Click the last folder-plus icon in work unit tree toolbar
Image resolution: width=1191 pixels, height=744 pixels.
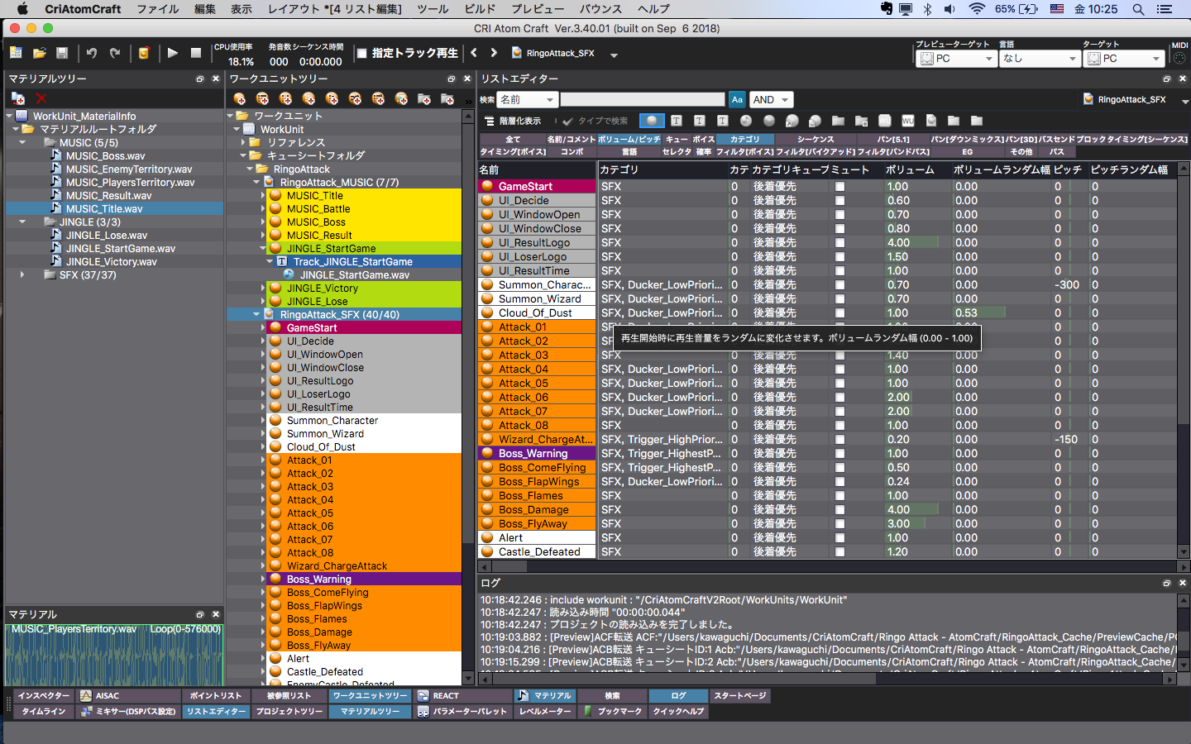pyautogui.click(x=447, y=99)
